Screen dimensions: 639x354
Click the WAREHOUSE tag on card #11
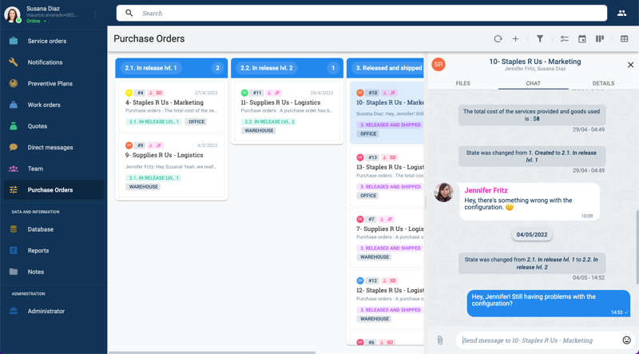[259, 130]
